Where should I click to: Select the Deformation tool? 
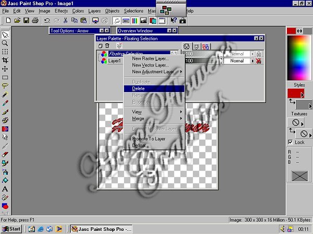pos(5,51)
